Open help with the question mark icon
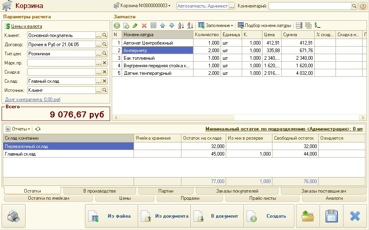 [363, 6]
